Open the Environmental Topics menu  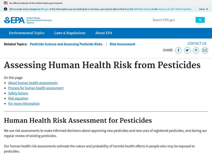click(x=26, y=33)
